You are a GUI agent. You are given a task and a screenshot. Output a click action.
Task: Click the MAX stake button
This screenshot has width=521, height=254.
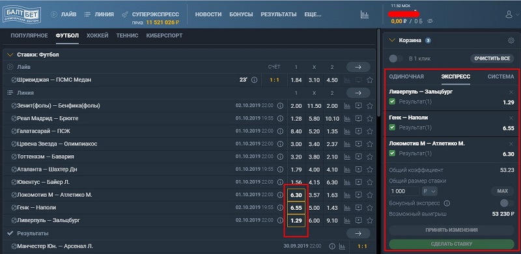[502, 191]
